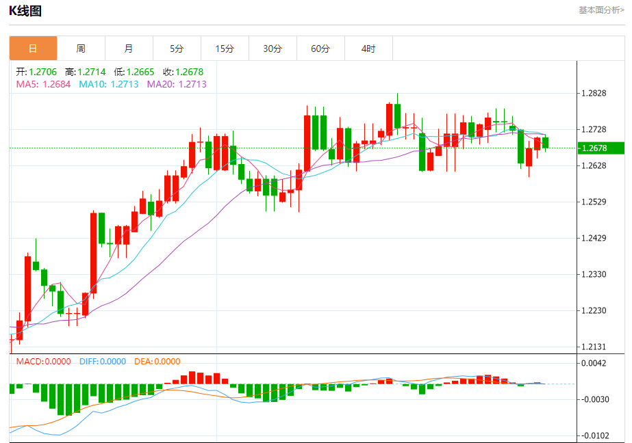Open the 4时 interval tab
The image size is (632, 443).
369,49
